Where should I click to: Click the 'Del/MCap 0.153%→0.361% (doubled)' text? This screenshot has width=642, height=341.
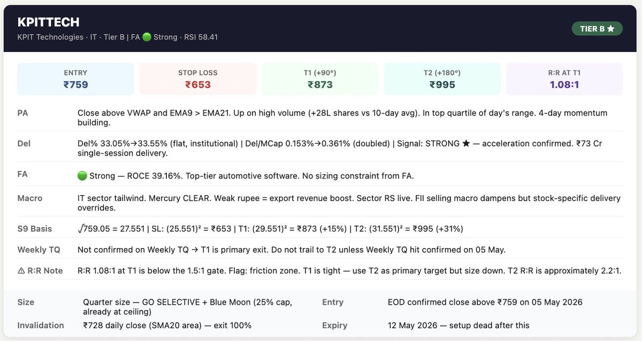click(x=318, y=144)
